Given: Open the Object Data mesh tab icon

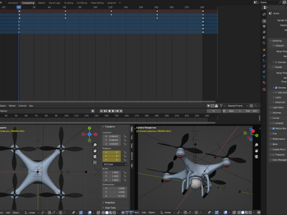Looking at the screenshot, I should [x=264, y=77].
